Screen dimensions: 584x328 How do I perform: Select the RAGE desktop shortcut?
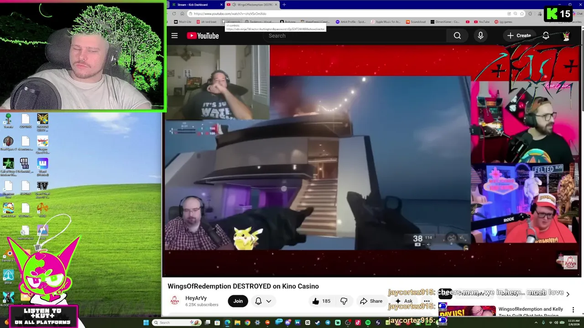tap(42, 210)
